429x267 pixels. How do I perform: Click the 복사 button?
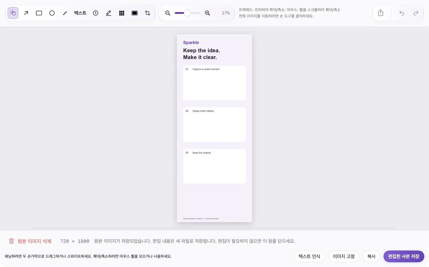tap(371, 256)
